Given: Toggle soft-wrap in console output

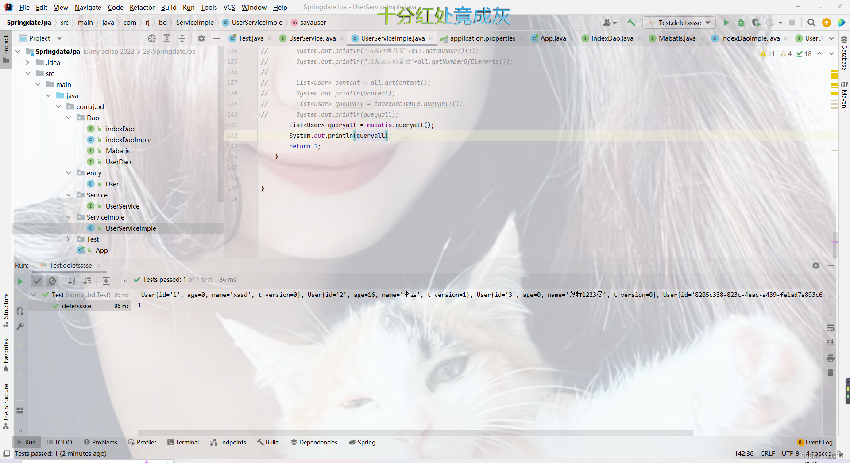Looking at the screenshot, I should click(x=831, y=328).
